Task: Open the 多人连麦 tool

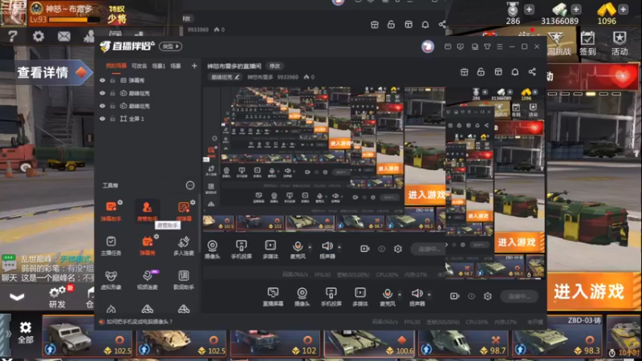Action: coord(184,245)
